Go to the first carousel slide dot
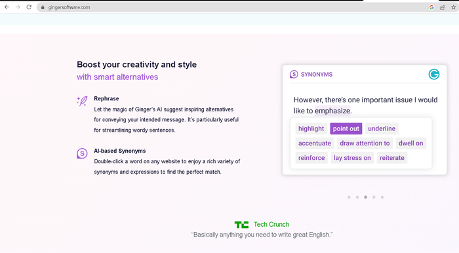Viewport: 459px width, 253px height. point(349,197)
